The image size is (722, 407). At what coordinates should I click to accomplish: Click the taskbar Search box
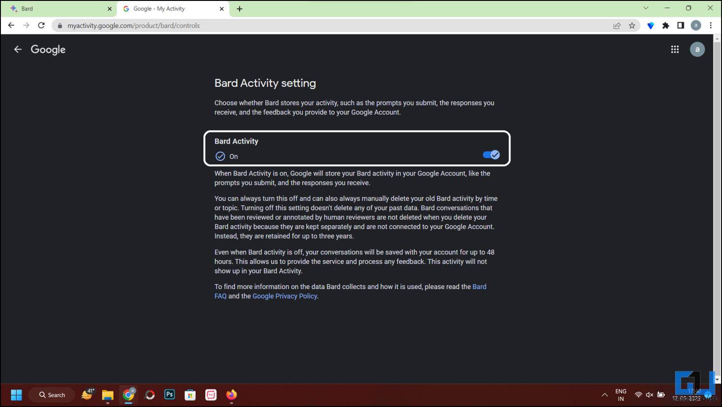[x=52, y=395]
